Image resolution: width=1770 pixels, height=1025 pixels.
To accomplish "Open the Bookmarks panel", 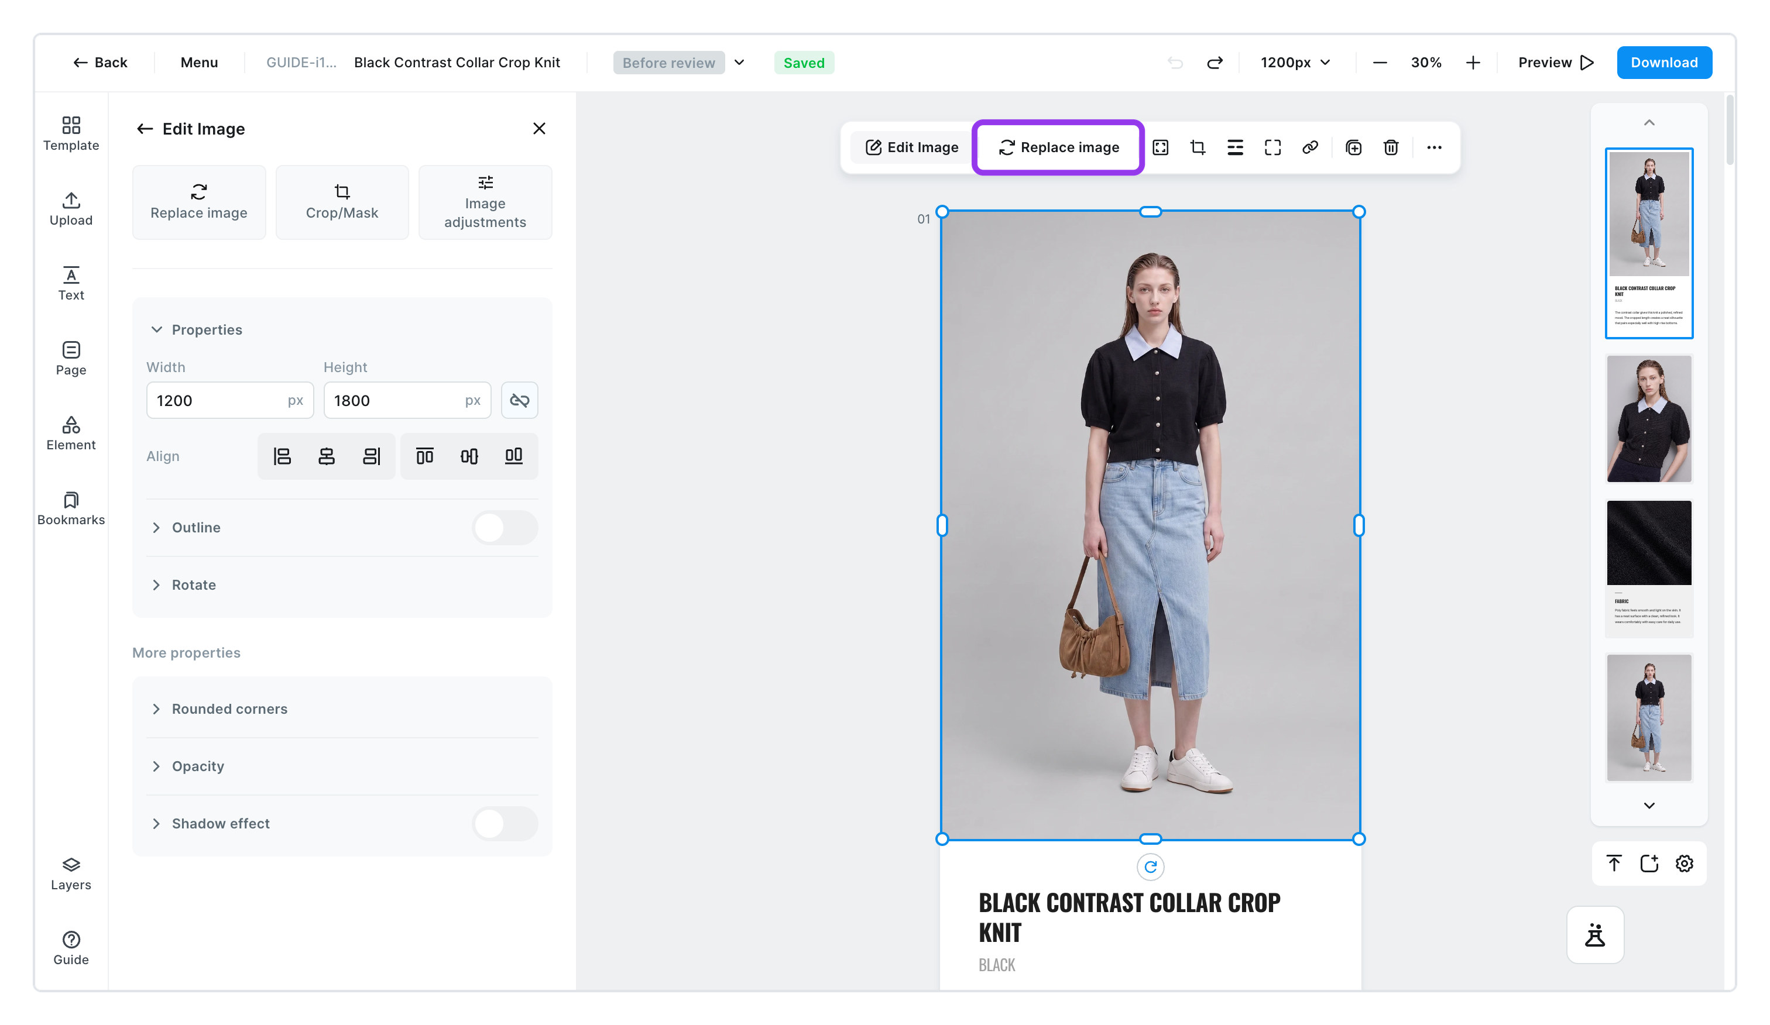I will click(71, 508).
